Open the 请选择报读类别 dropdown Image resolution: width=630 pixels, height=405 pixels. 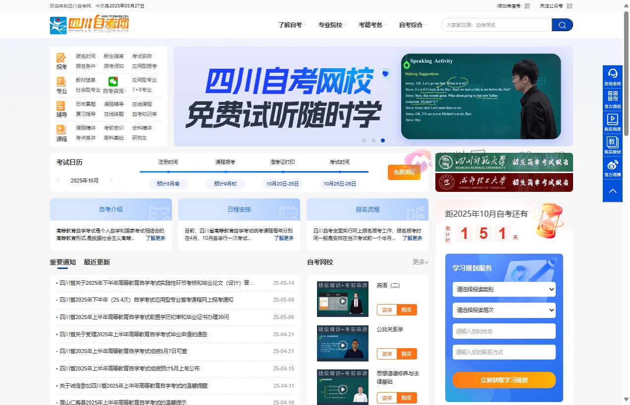(x=504, y=289)
